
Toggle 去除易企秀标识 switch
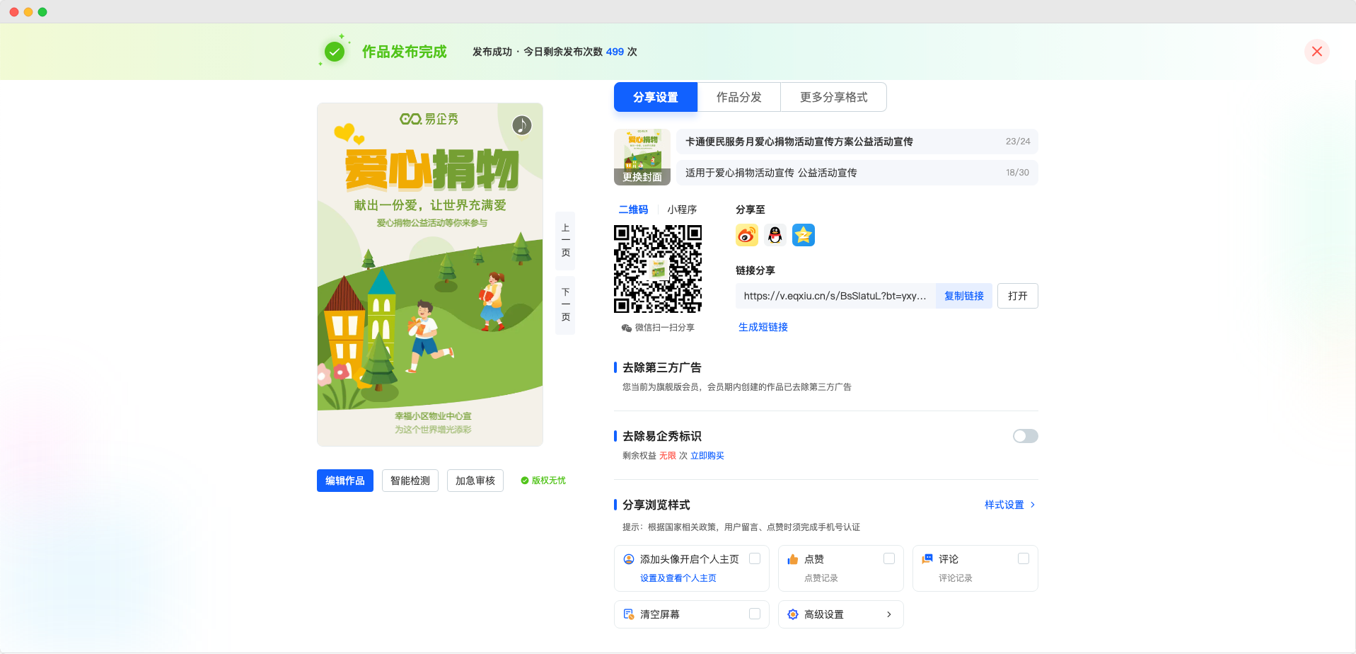pos(1025,436)
